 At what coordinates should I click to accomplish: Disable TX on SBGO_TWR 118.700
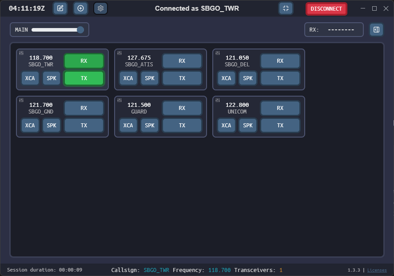[84, 78]
